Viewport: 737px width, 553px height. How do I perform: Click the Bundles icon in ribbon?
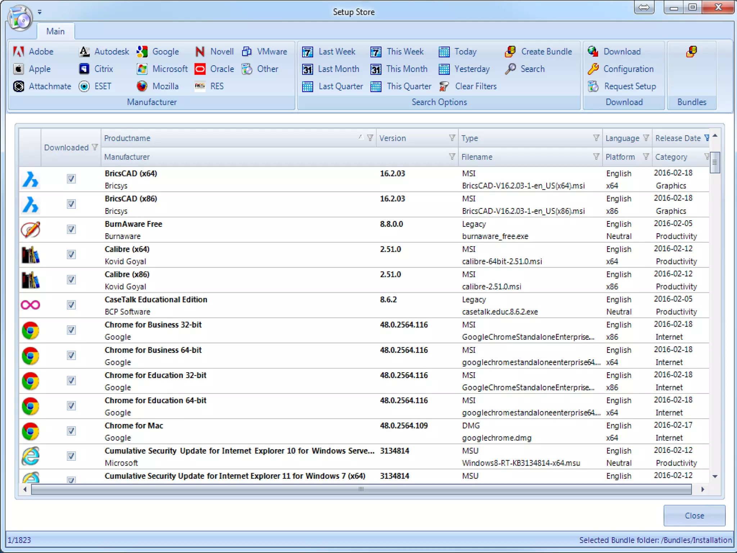[691, 51]
